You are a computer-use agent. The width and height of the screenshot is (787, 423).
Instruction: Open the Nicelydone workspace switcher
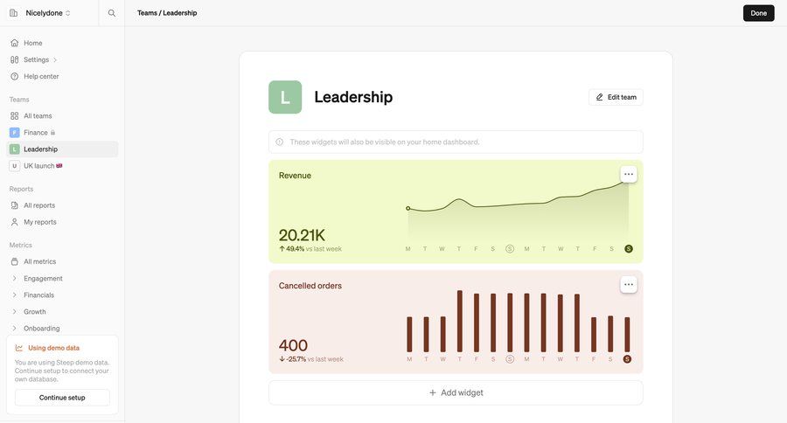[x=48, y=13]
